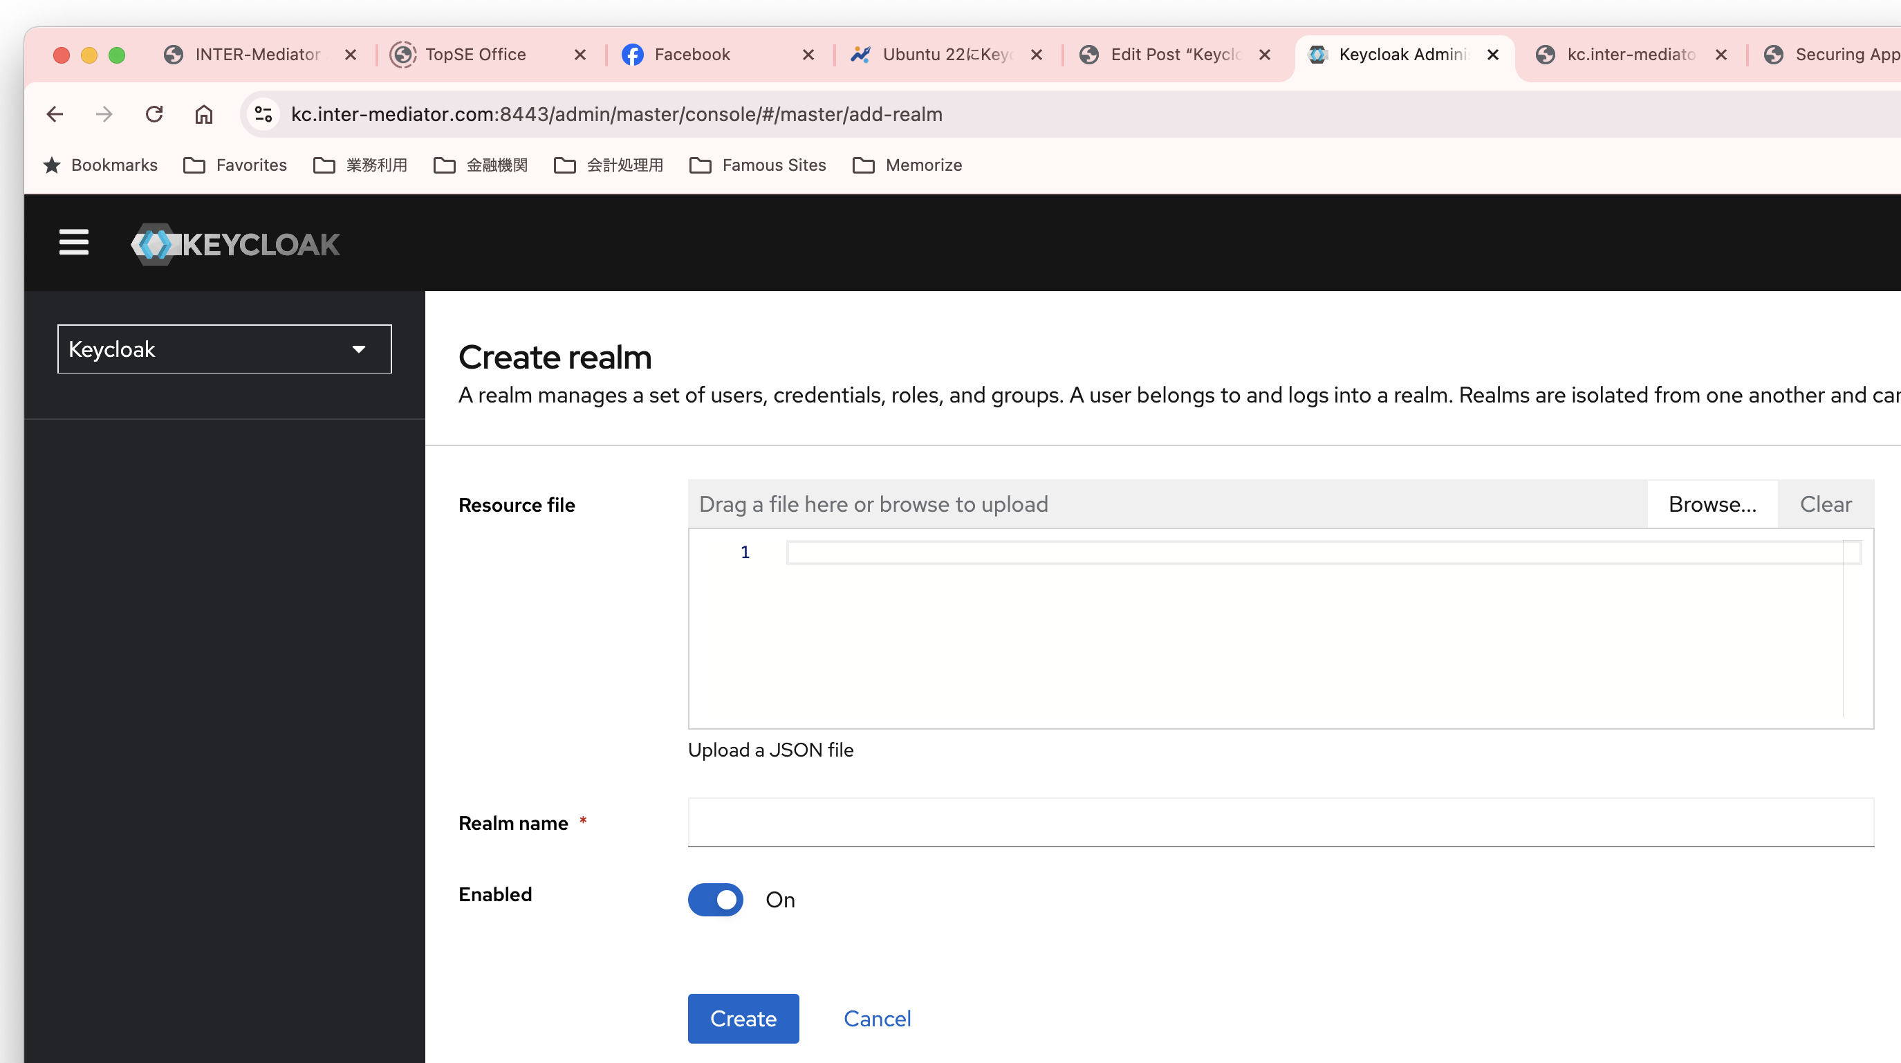1901x1063 pixels.
Task: Open the Memorize bookmarks folder
Action: pyautogui.click(x=908, y=165)
